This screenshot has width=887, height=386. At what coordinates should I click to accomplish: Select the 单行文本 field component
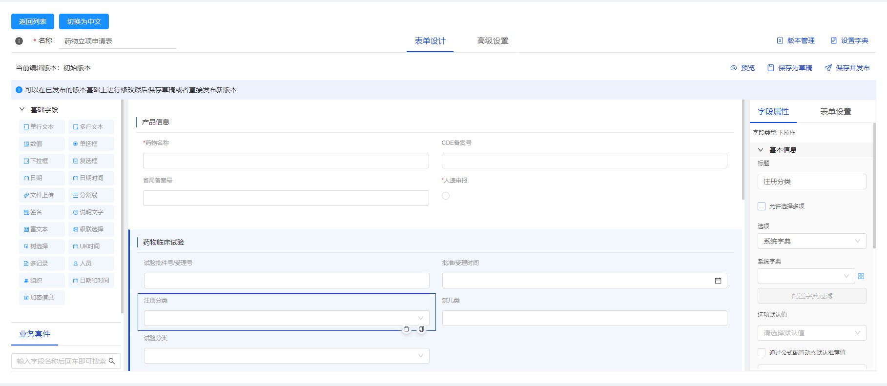point(41,127)
